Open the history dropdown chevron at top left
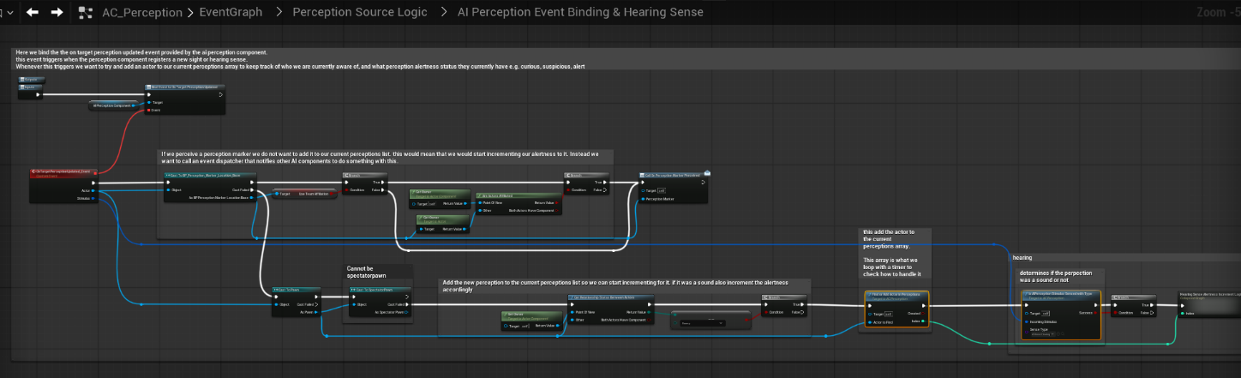1241x378 pixels. pyautogui.click(x=7, y=12)
